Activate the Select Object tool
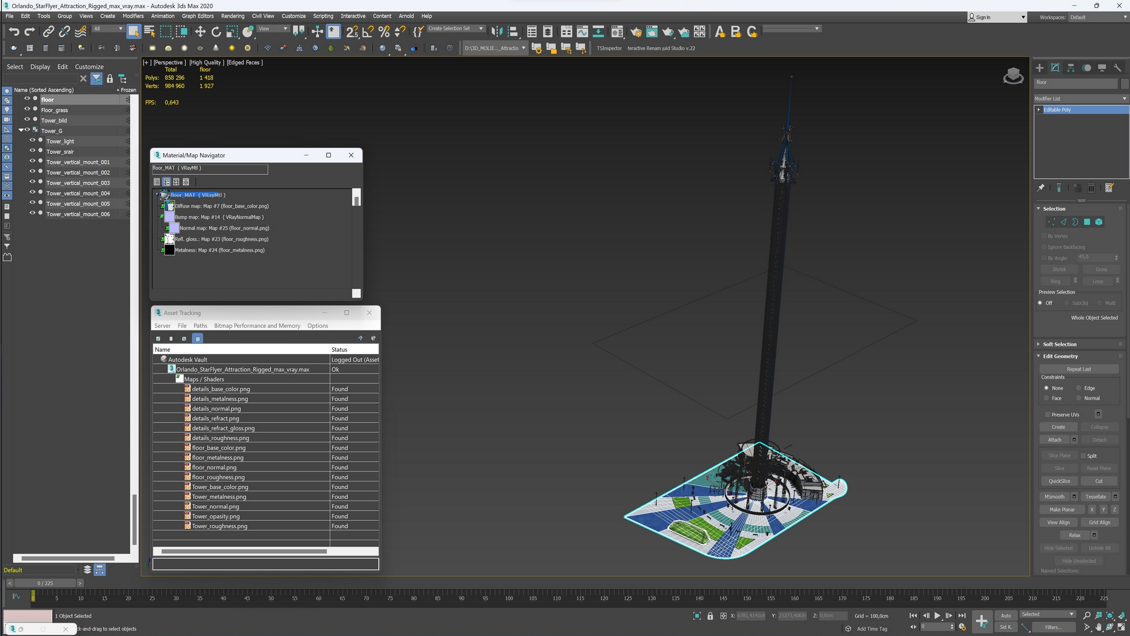The height and width of the screenshot is (636, 1130). tap(134, 31)
